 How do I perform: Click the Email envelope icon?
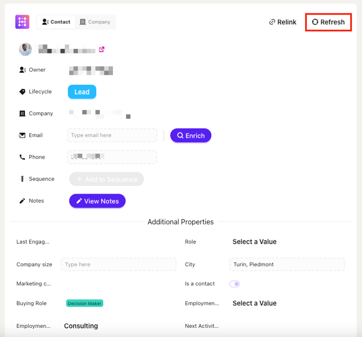[22, 135]
